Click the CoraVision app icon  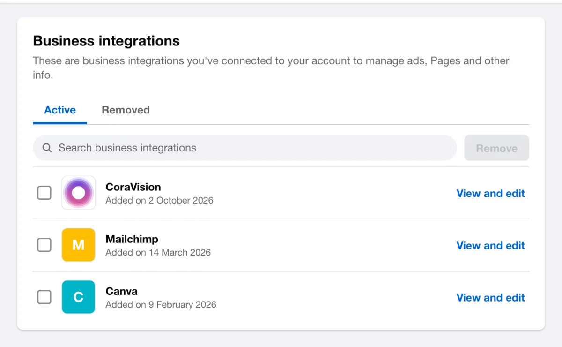coord(78,193)
